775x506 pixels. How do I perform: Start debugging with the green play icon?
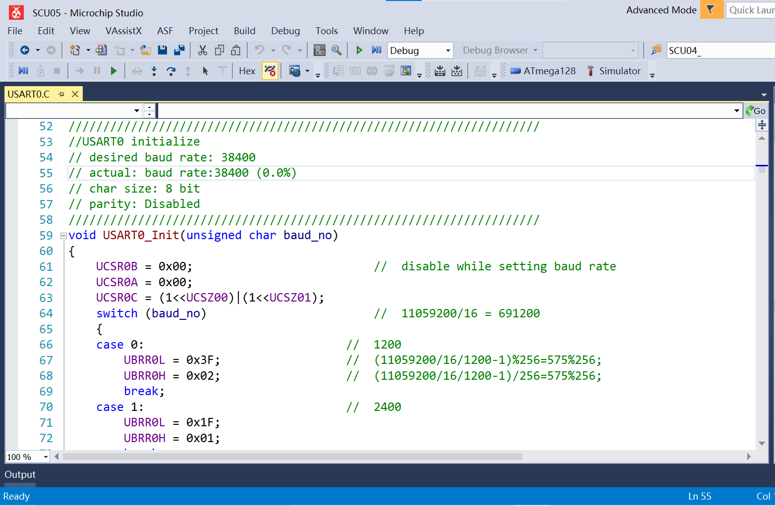[x=359, y=50]
